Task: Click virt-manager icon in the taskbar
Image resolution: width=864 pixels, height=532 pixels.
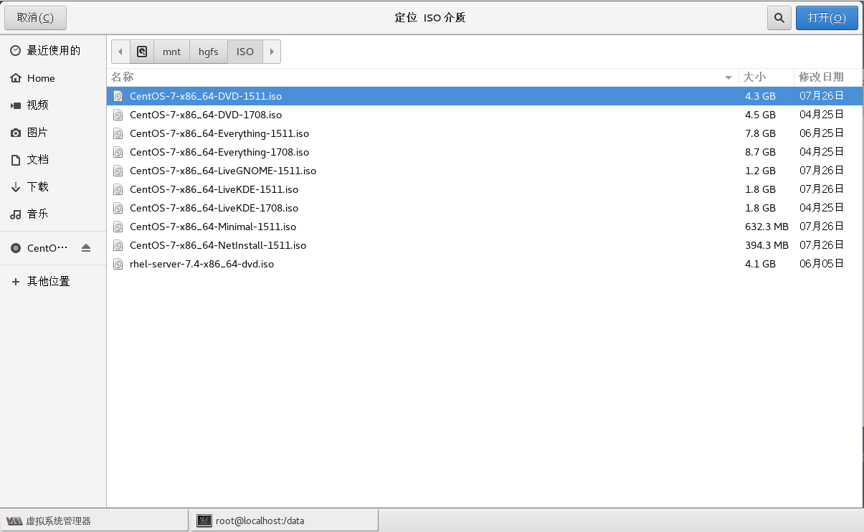Action: point(14,521)
